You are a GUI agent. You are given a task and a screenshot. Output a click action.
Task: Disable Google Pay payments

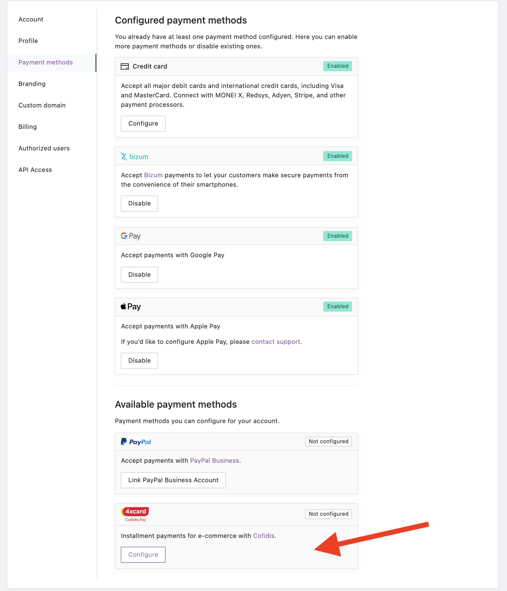click(139, 275)
